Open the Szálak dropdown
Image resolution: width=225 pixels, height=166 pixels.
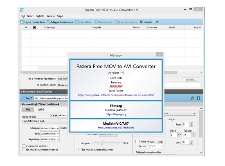click(63, 115)
